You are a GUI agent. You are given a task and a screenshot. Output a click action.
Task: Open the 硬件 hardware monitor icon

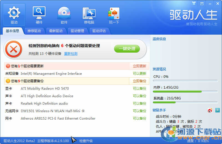pyautogui.click(x=39, y=14)
